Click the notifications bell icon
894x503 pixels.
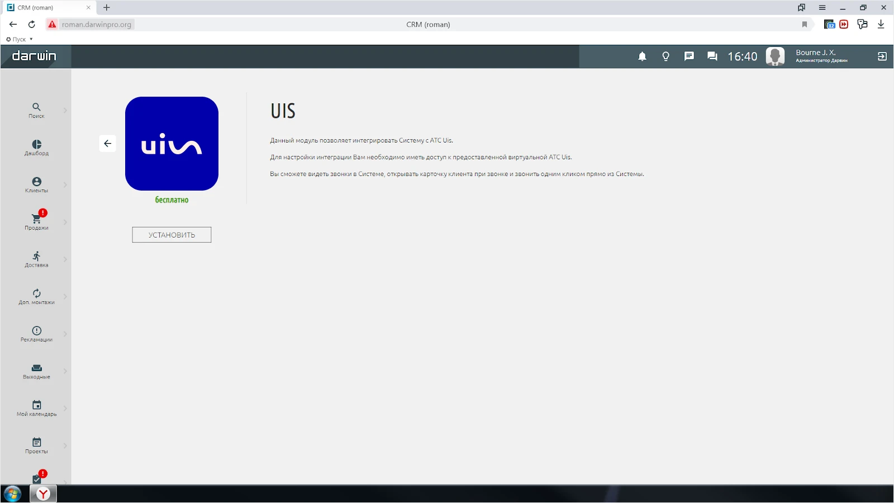click(x=643, y=56)
